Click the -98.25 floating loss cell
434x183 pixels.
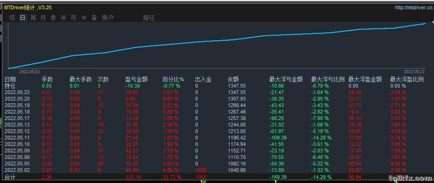click(x=276, y=119)
